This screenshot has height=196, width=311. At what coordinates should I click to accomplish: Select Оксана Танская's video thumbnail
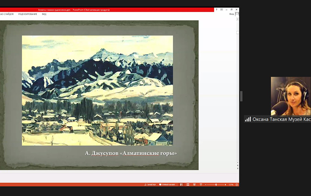point(290,96)
